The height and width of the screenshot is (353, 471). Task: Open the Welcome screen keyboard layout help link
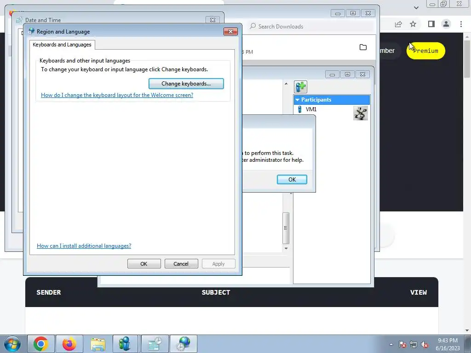click(x=117, y=95)
